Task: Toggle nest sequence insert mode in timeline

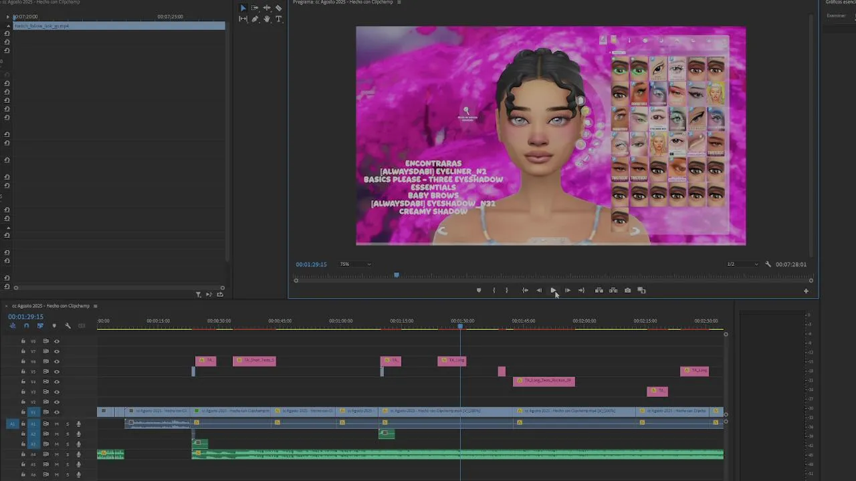Action: 12,325
